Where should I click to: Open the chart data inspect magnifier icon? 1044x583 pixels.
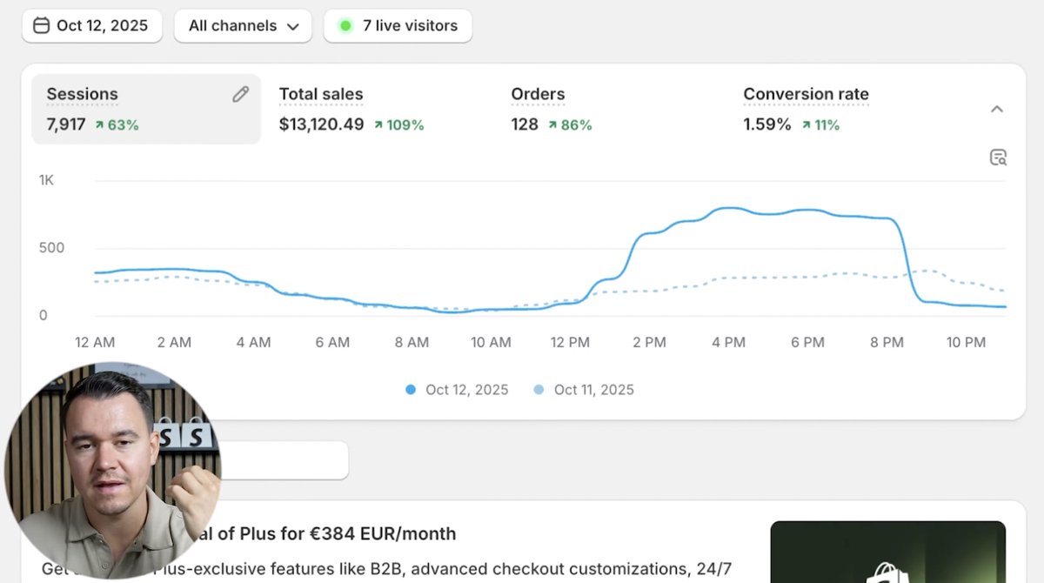coord(998,157)
